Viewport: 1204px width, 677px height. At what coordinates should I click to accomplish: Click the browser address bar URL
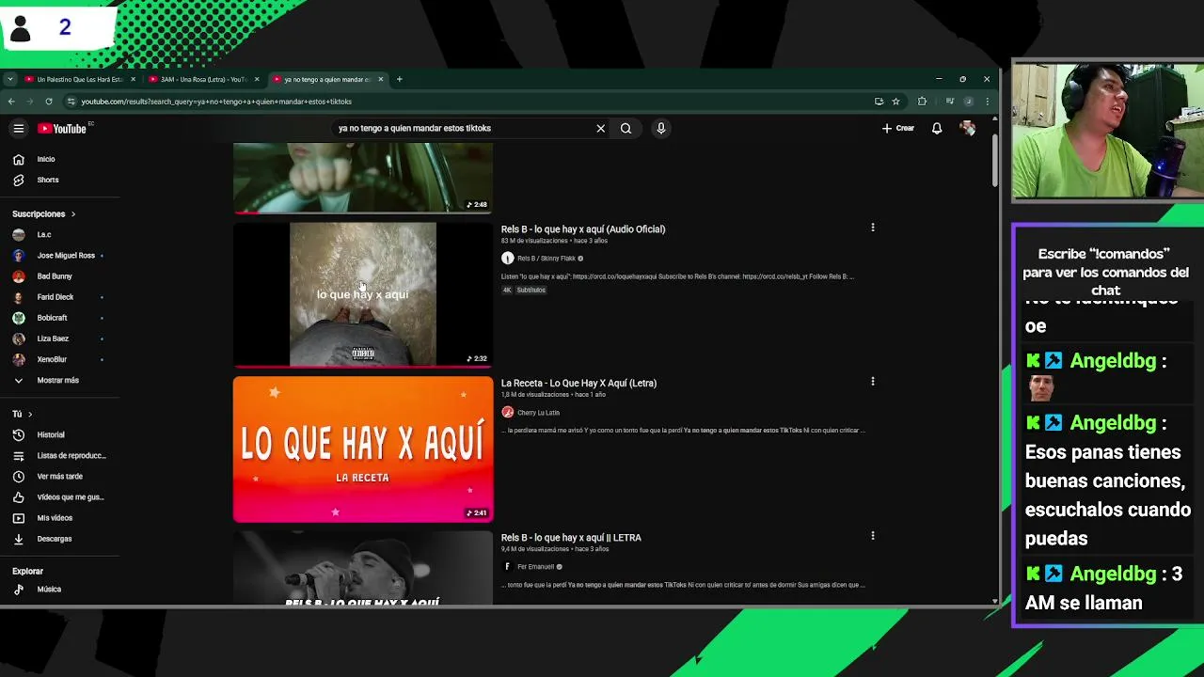click(x=216, y=102)
